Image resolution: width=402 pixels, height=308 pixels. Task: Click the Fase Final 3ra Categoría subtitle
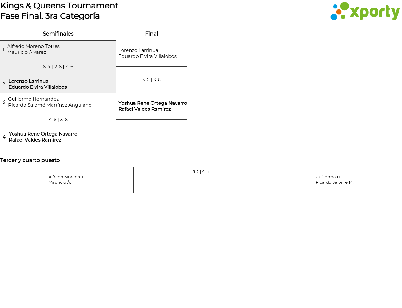point(50,16)
